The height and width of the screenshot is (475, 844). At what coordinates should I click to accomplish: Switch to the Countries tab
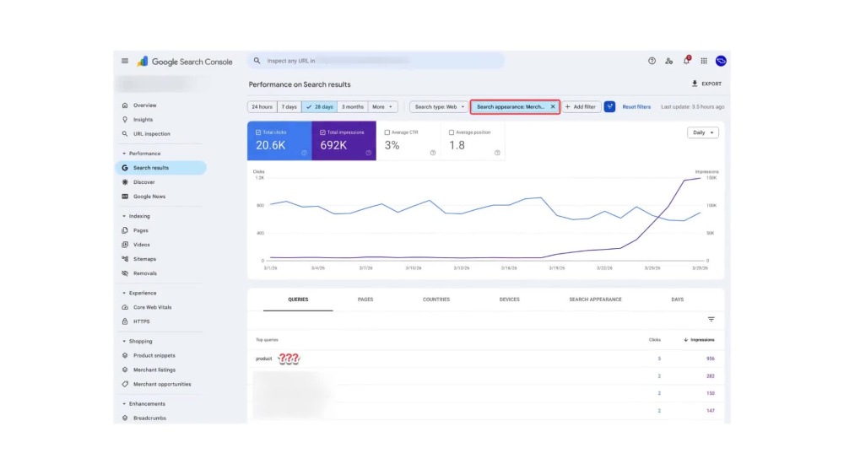pos(436,300)
